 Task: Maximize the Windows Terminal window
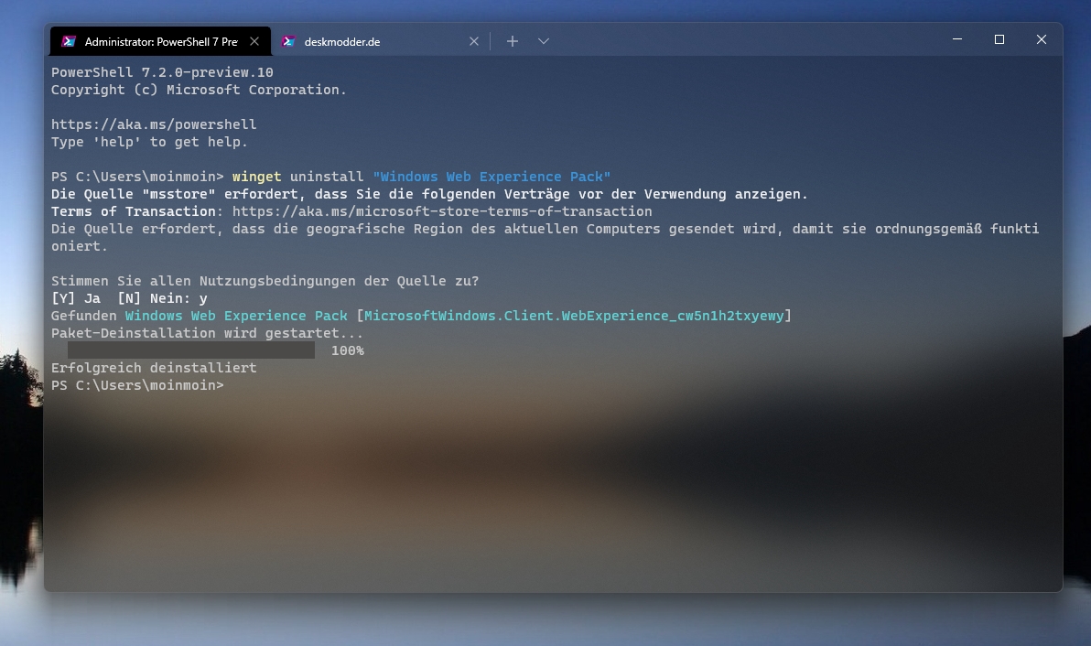(x=999, y=39)
